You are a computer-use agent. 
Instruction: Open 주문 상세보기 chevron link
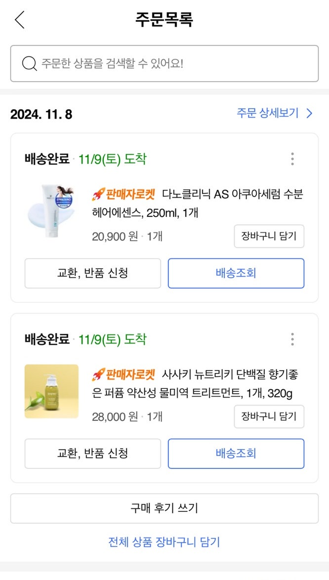274,113
